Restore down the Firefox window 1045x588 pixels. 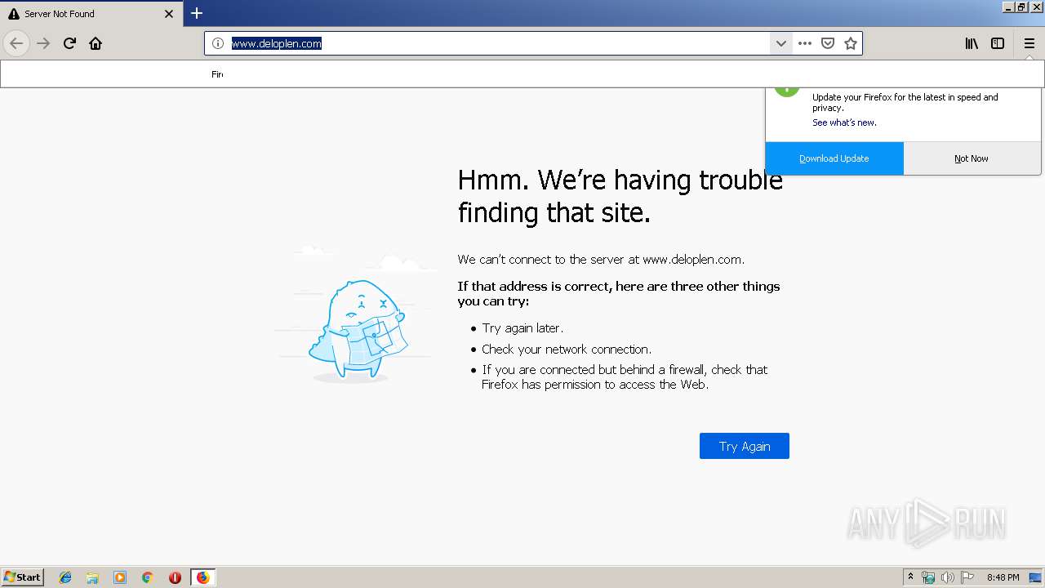click(1023, 7)
